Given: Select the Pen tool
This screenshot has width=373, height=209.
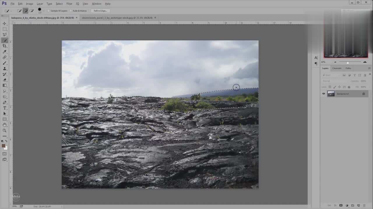Looking at the screenshot, I should pyautogui.click(x=4, y=102).
